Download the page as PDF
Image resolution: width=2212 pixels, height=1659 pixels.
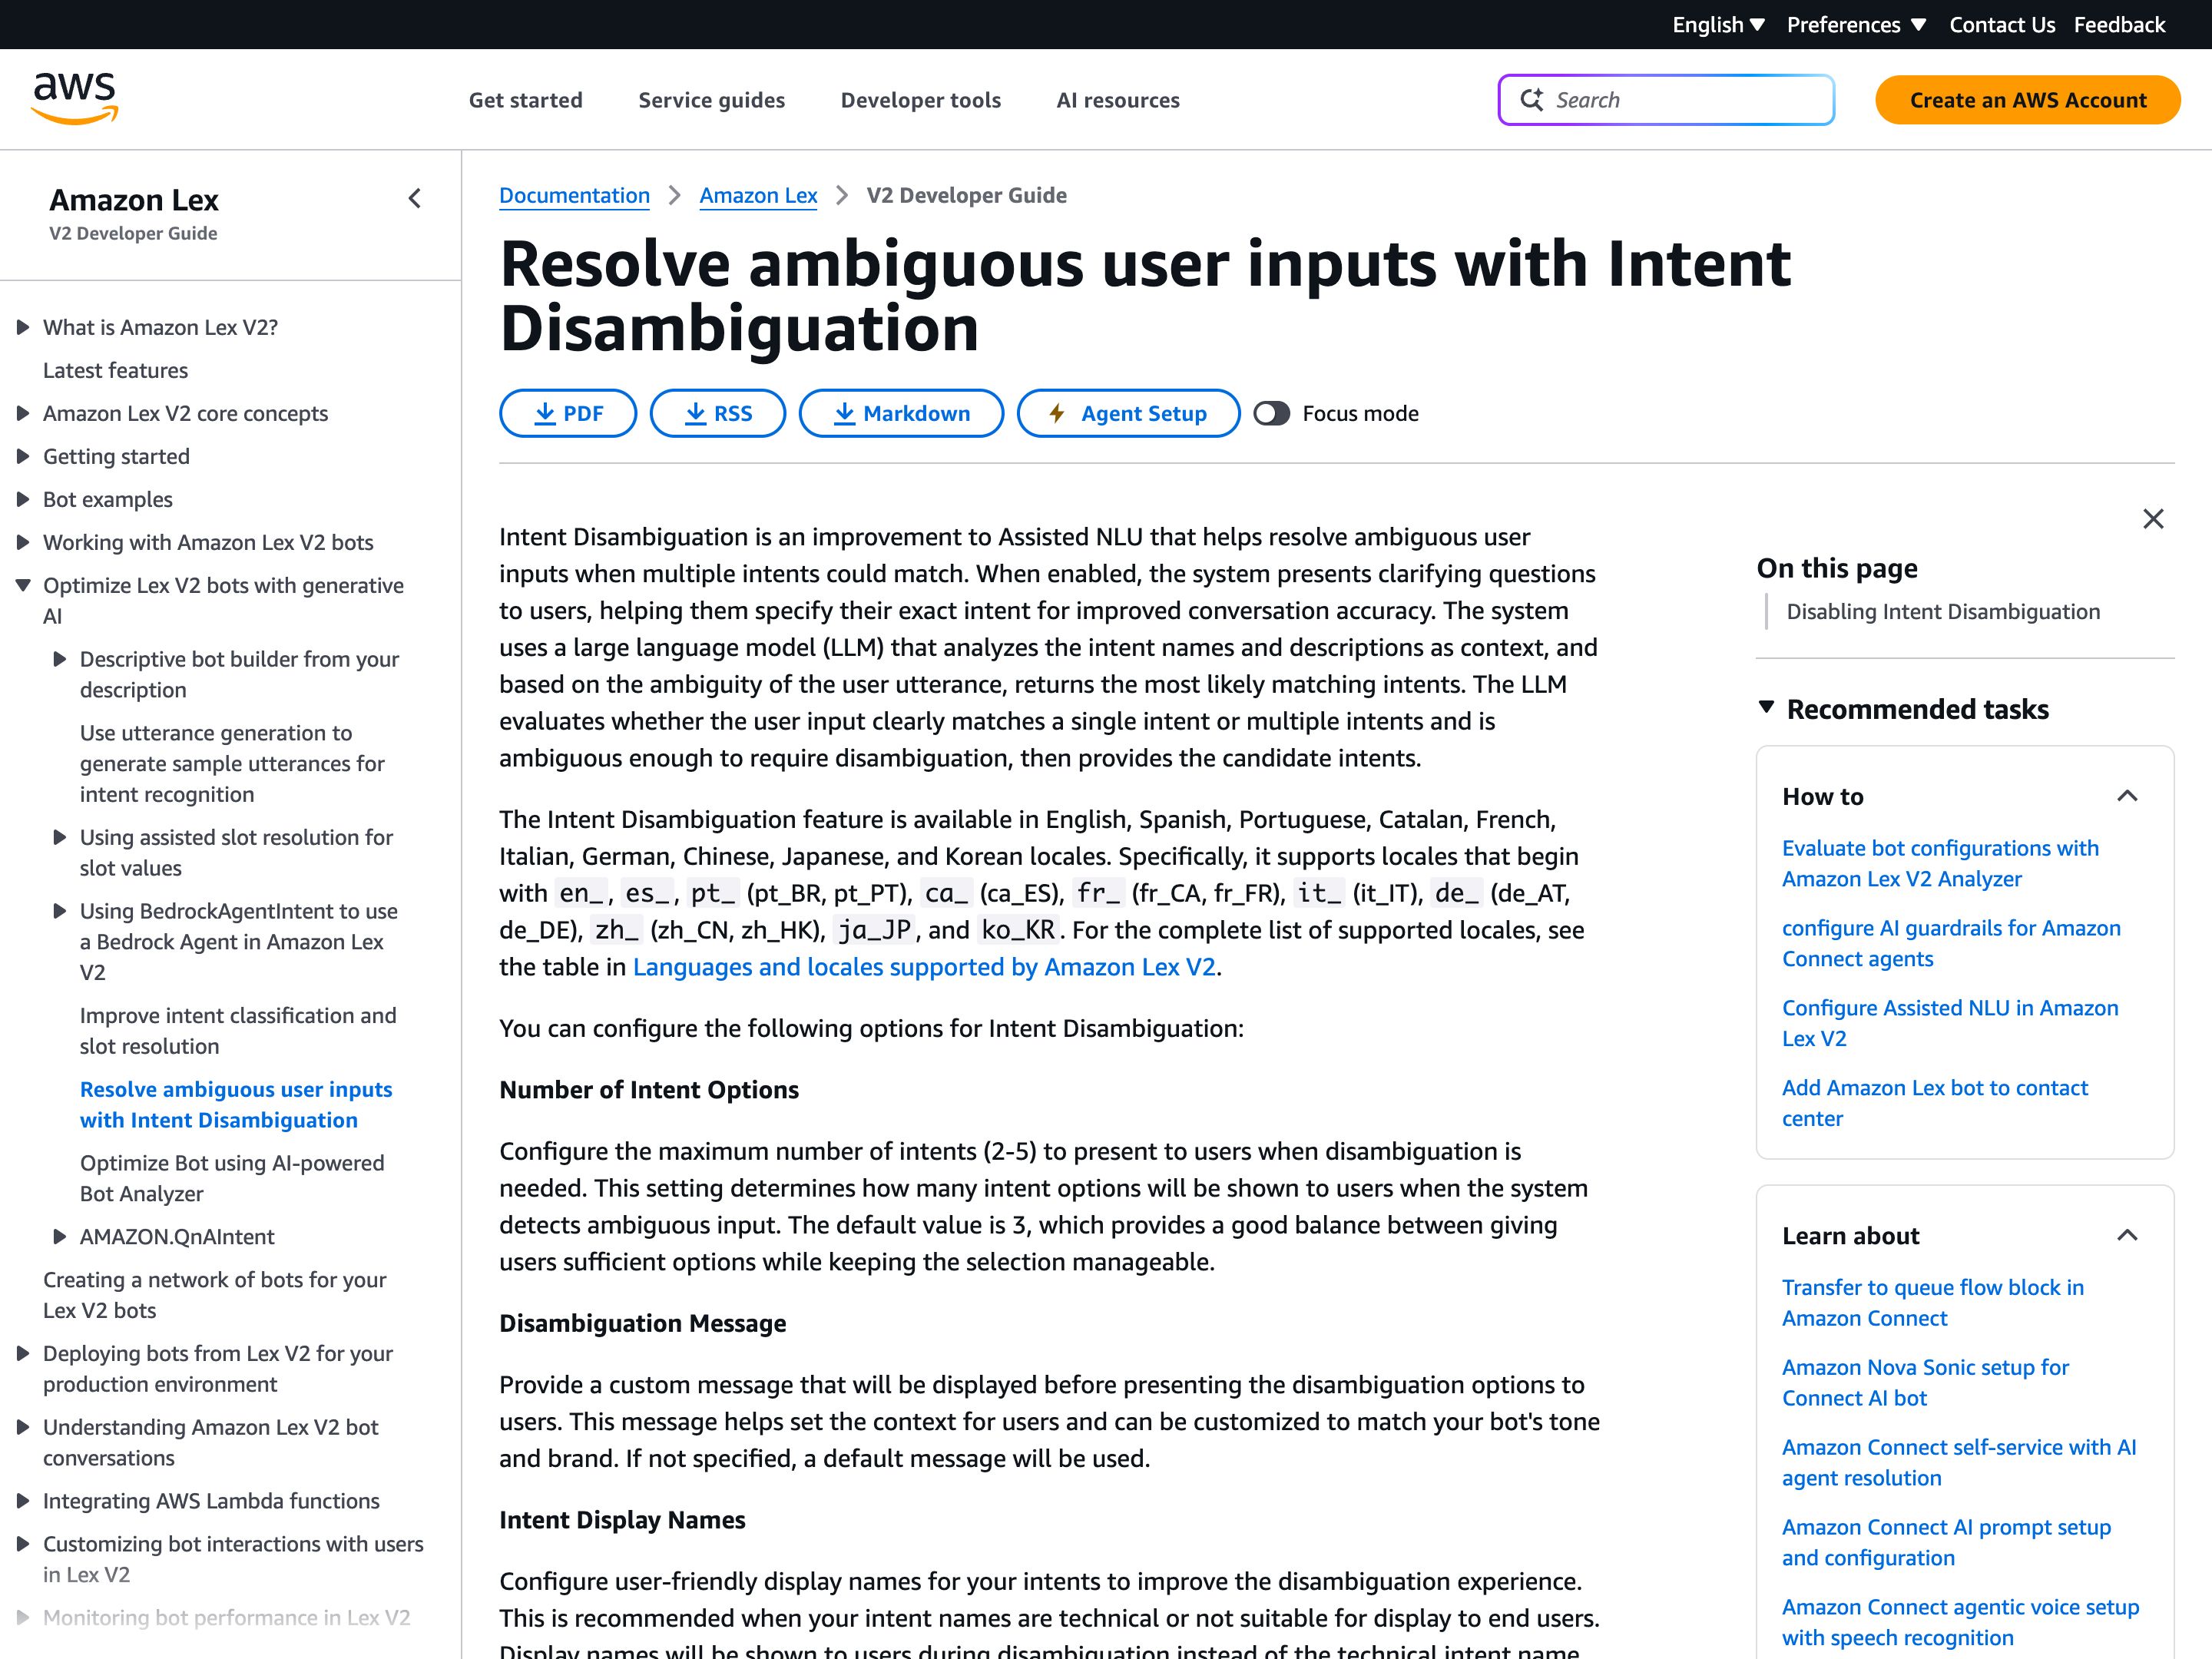pyautogui.click(x=568, y=413)
